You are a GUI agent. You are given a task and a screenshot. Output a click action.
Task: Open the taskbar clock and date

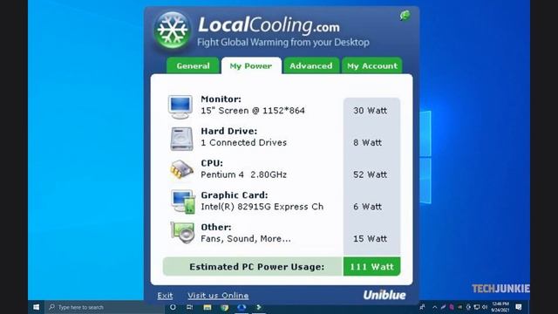500,307
